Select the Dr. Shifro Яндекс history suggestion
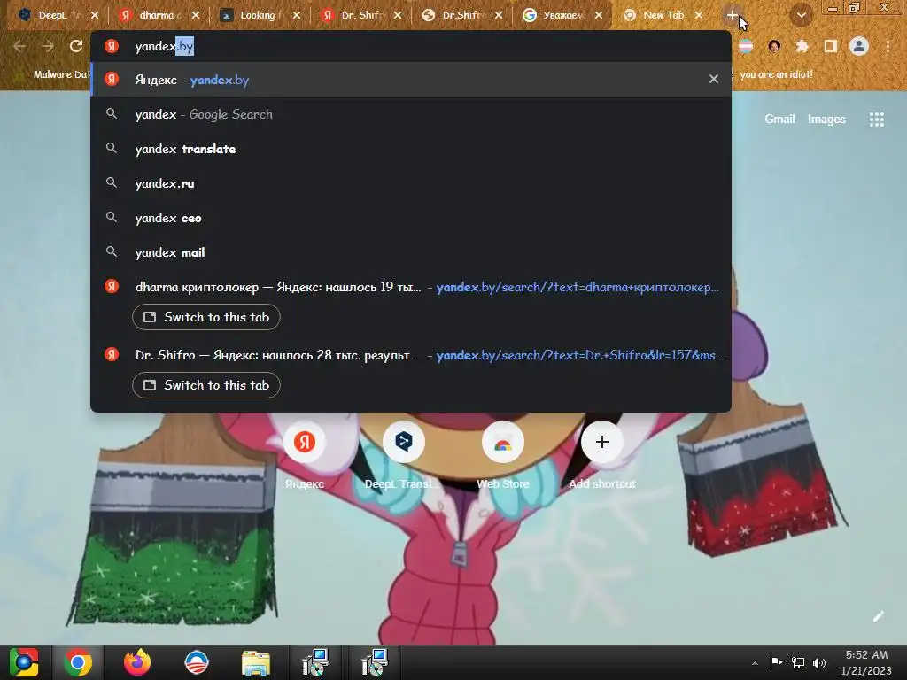 click(x=411, y=354)
